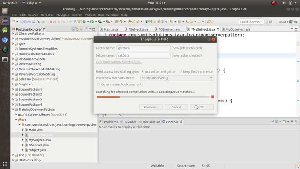Expand the SalesTax project
The image size is (300, 169).
coord(13,79)
